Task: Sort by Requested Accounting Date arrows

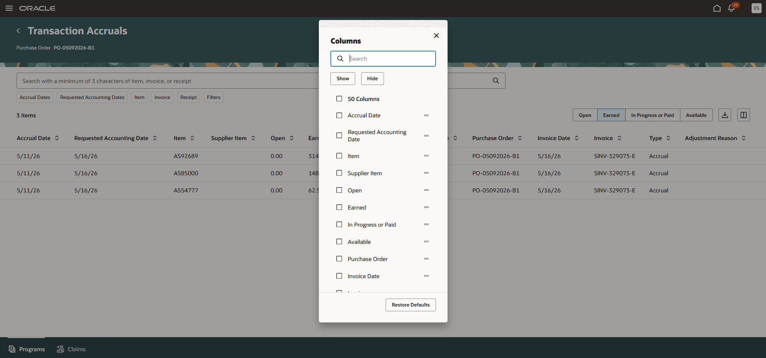Action: 155,138
